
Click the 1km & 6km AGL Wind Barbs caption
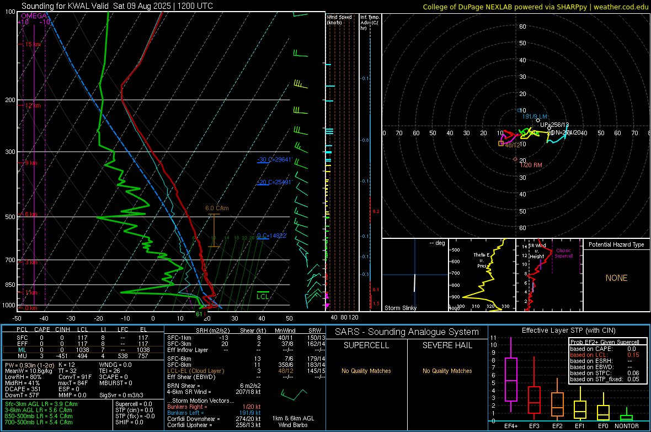coord(293,422)
